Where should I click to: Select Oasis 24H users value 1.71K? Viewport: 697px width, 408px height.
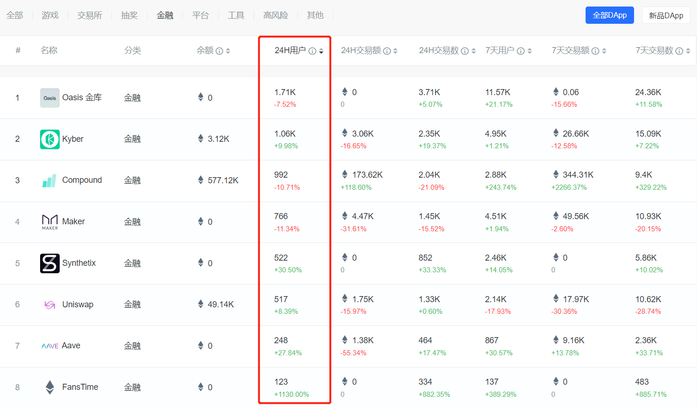(285, 92)
